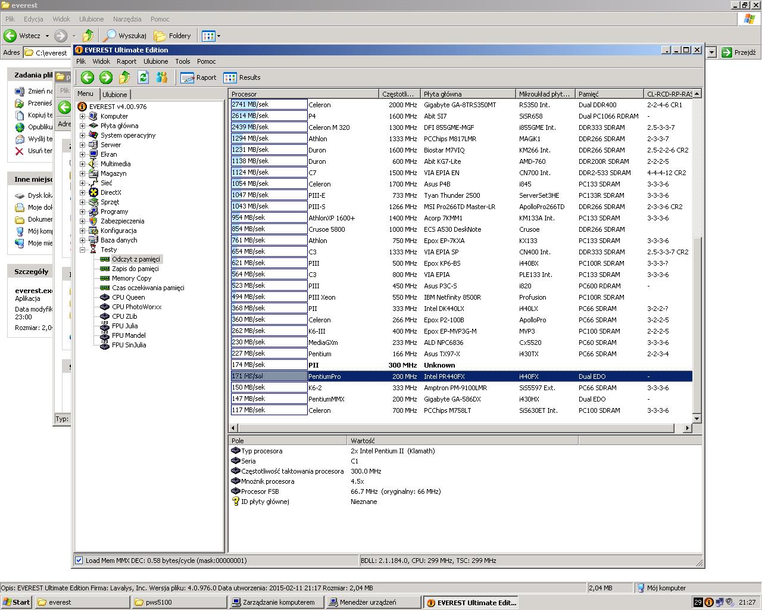Select the 2741 MB/sek Celeron row
This screenshot has width=762, height=610.
(461, 105)
